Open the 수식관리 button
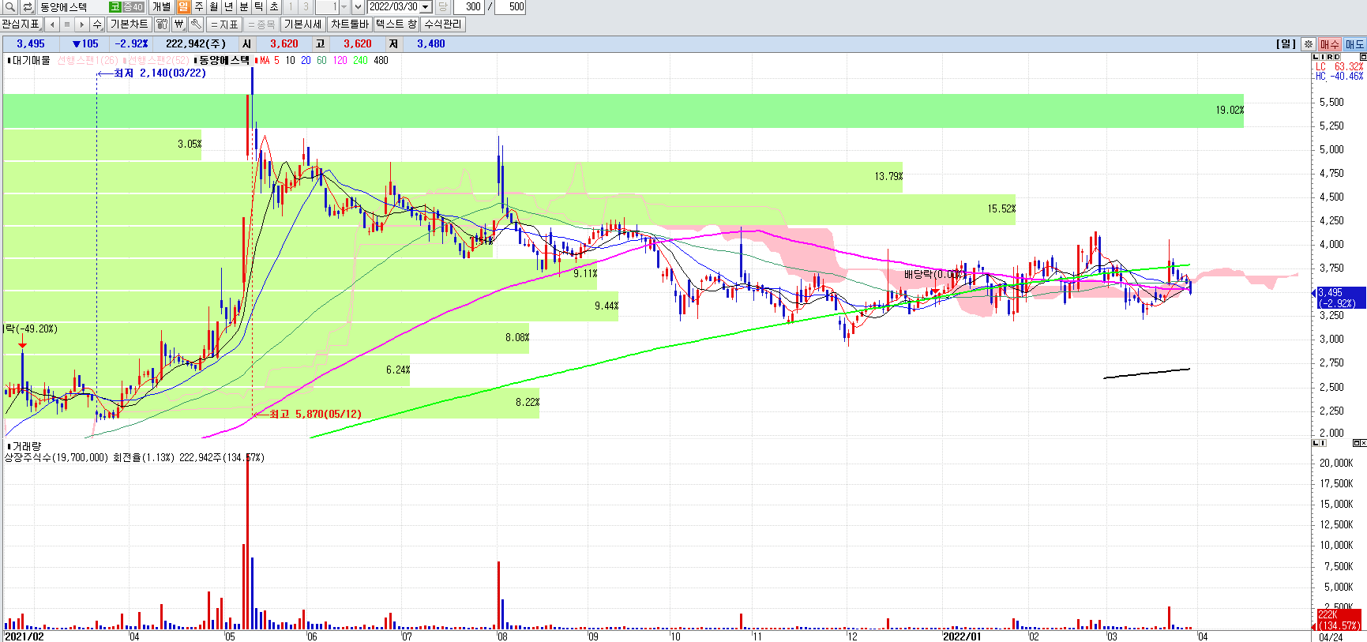Image resolution: width=1367 pixels, height=642 pixels. 443,24
